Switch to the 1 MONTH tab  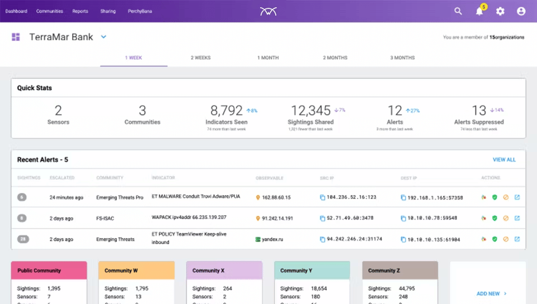268,58
